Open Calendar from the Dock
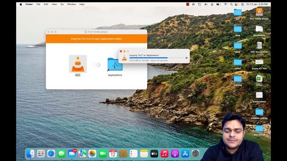The height and width of the screenshot is (161, 287). (x=113, y=154)
